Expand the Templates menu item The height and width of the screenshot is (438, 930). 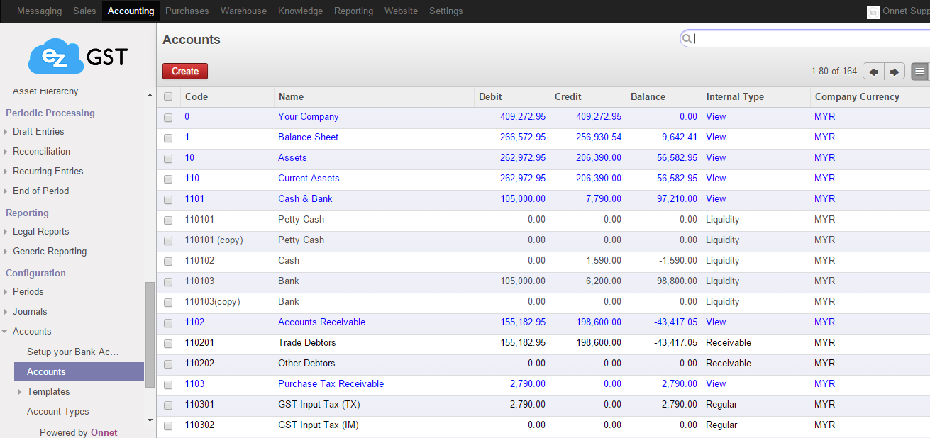coord(49,391)
